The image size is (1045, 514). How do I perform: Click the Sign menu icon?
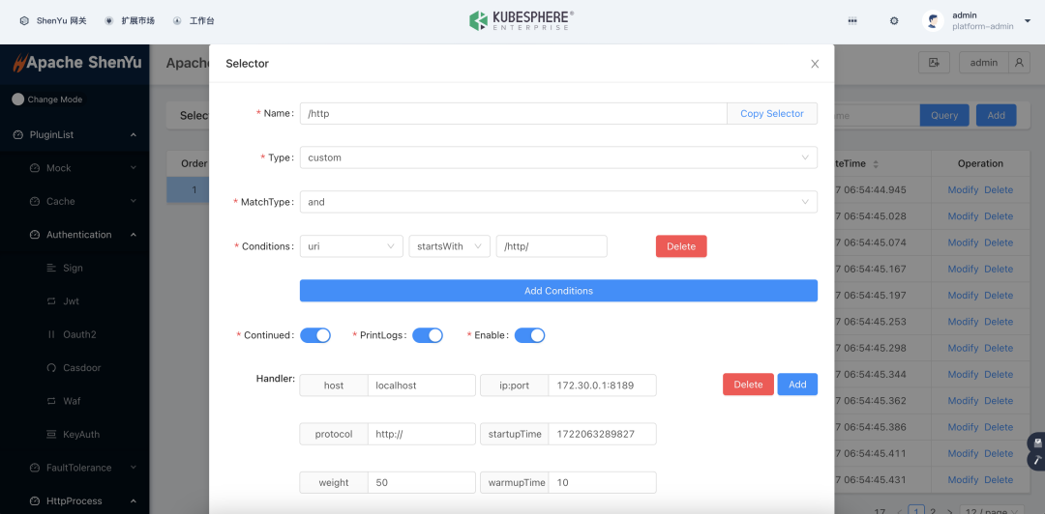point(51,268)
